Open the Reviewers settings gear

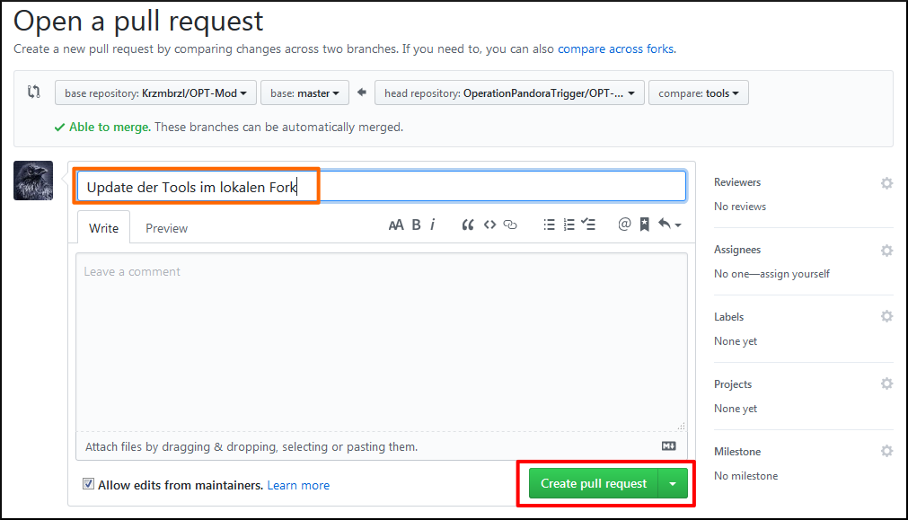[886, 183]
